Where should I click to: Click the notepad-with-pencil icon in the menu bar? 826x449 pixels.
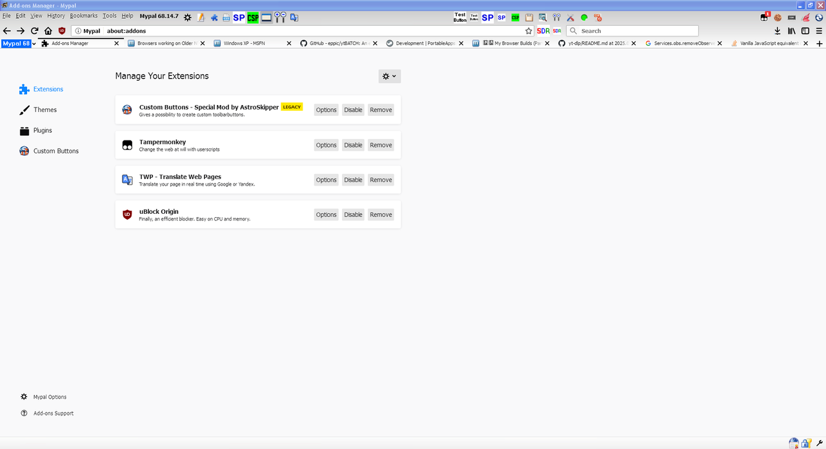(x=201, y=17)
